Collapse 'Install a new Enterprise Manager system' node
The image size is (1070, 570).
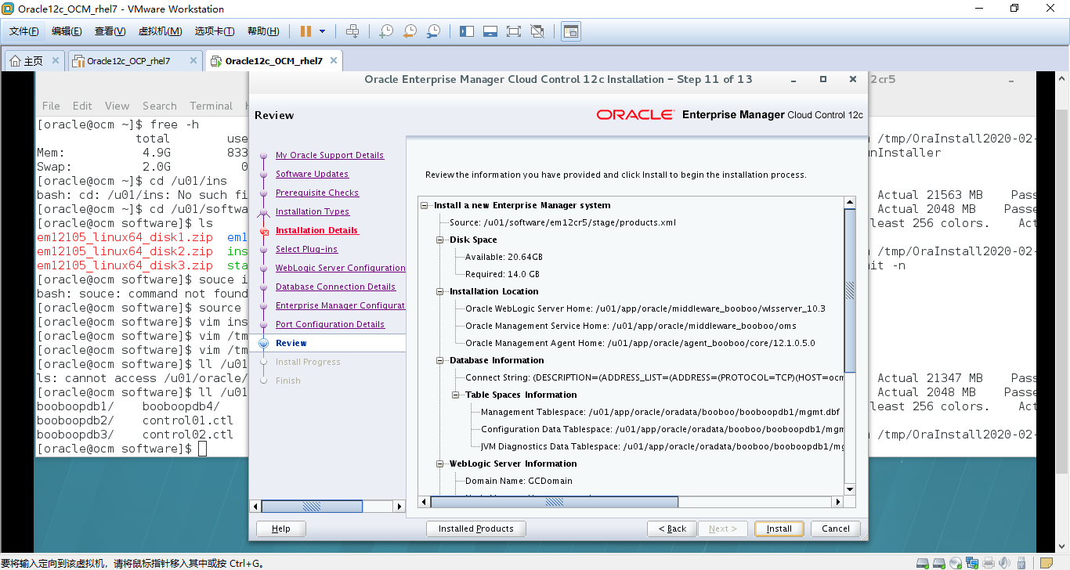(425, 205)
